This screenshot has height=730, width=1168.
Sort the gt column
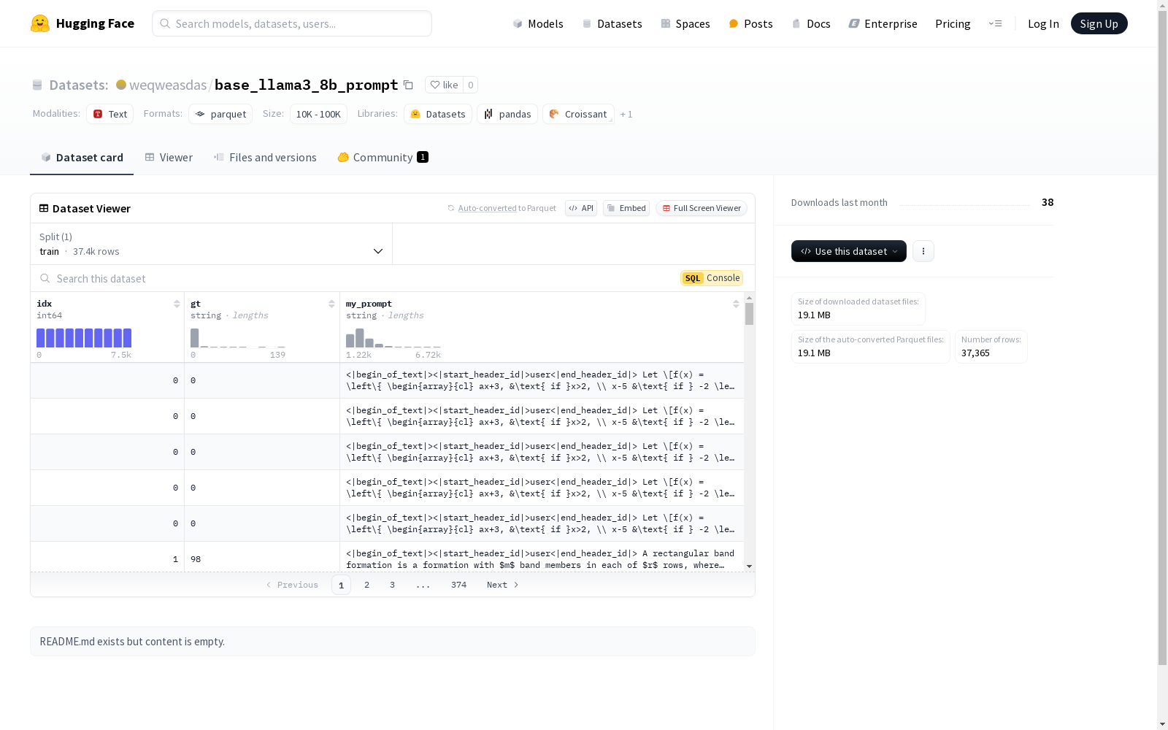[x=331, y=304]
